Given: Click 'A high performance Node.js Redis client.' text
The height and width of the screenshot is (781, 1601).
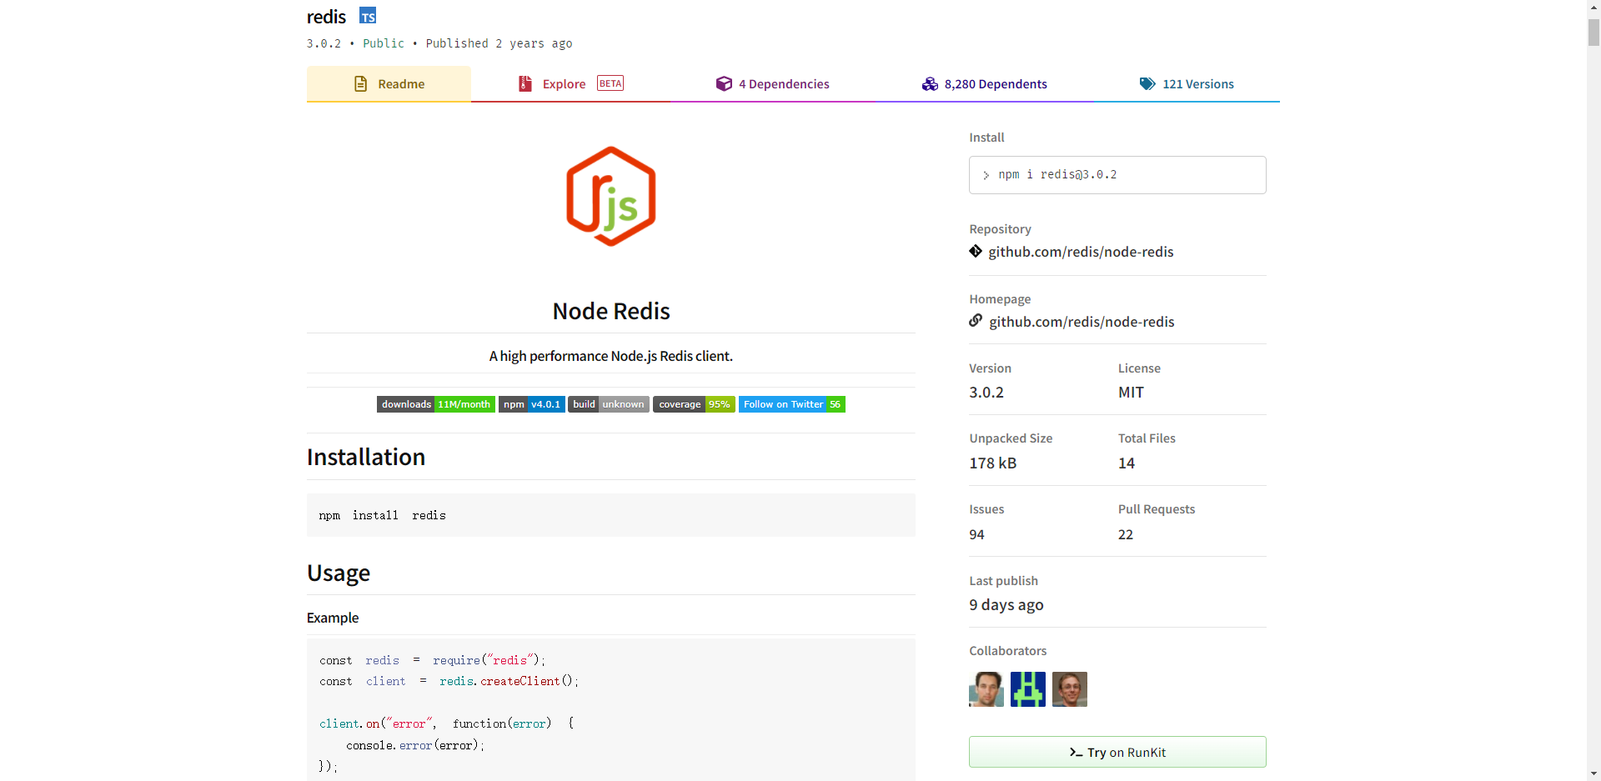Looking at the screenshot, I should [611, 356].
